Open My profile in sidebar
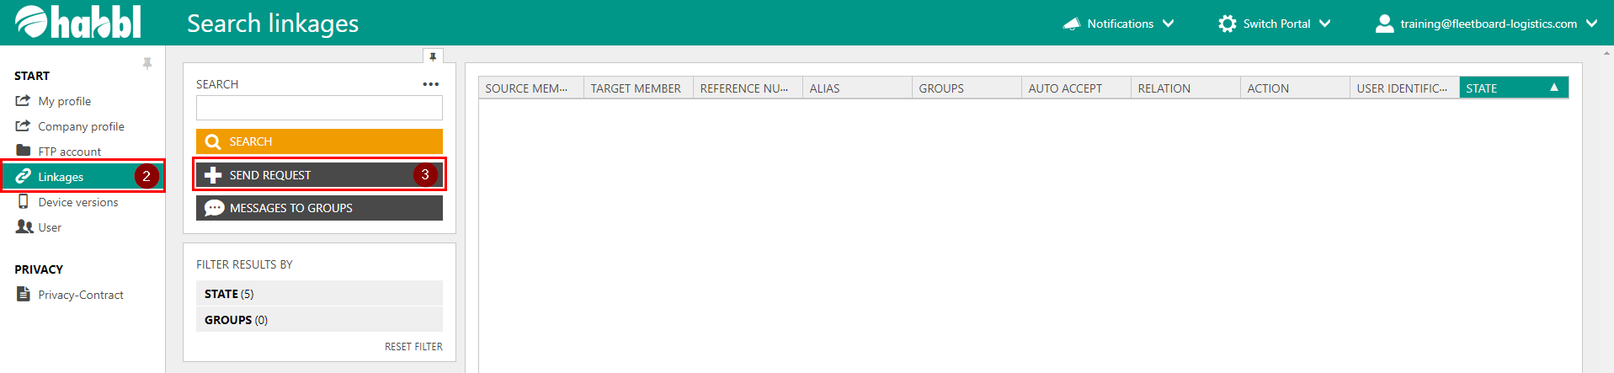This screenshot has width=1614, height=373. pos(64,101)
